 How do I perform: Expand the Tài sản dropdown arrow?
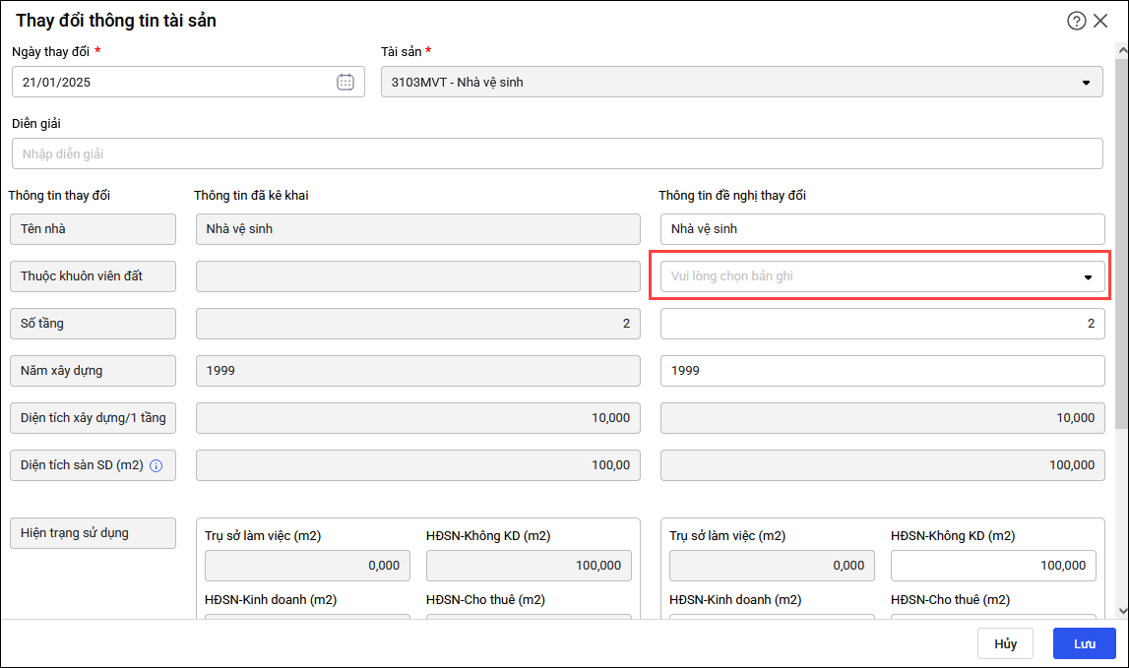tap(1086, 83)
